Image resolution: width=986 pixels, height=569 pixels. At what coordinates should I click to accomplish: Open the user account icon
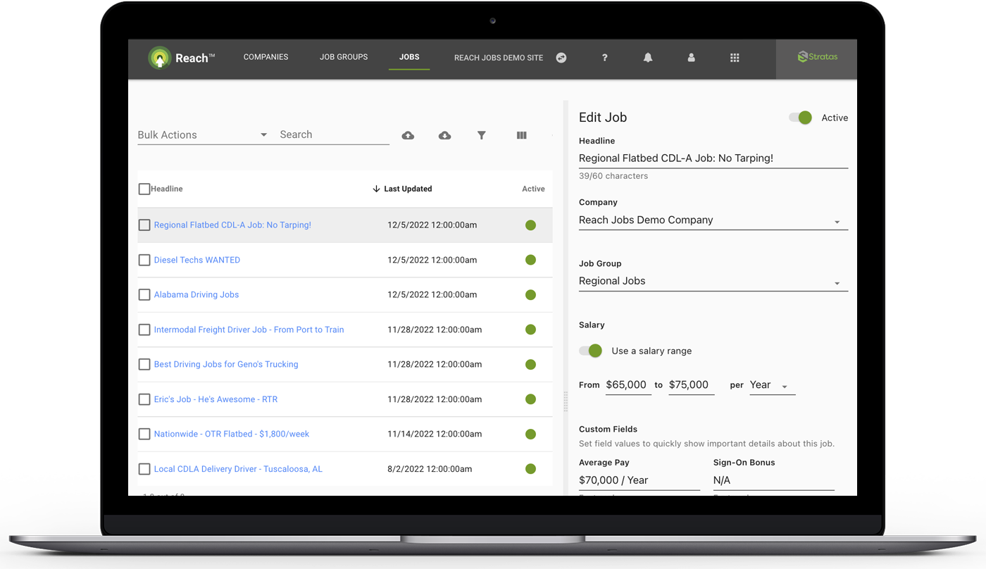(x=692, y=58)
